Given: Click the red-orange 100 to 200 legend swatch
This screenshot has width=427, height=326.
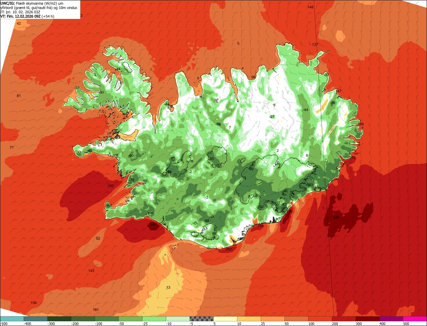Looking at the screenshot, I should click(320, 319).
